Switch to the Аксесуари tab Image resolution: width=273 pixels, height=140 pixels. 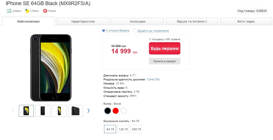138,22
